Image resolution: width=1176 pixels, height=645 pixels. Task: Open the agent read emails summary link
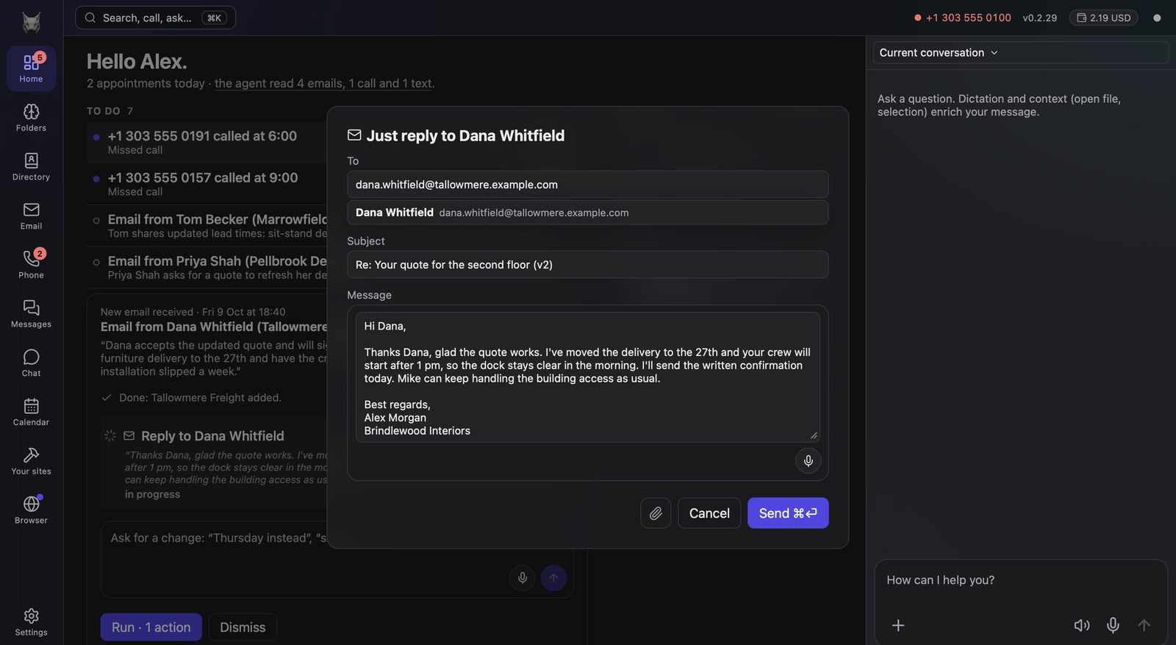323,84
